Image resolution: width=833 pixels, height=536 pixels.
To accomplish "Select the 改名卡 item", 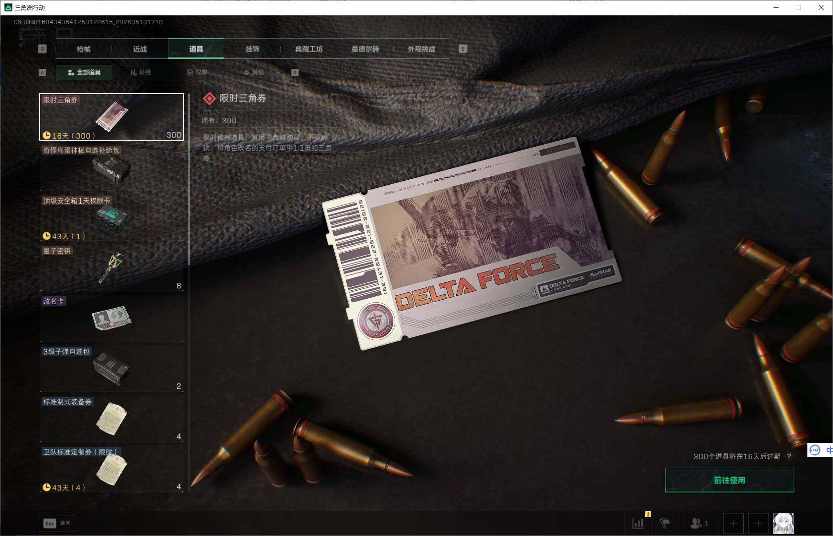I will tap(111, 318).
